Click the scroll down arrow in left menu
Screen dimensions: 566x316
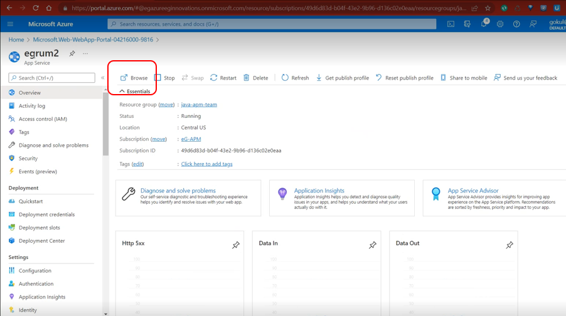pyautogui.click(x=105, y=314)
